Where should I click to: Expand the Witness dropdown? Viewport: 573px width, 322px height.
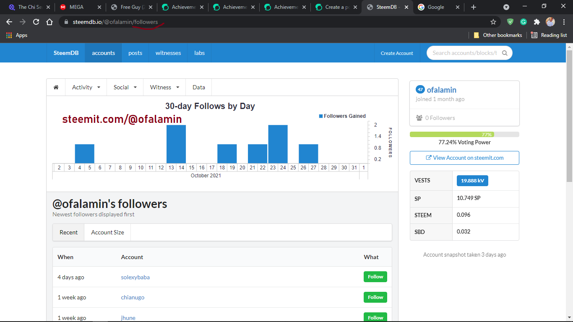[164, 87]
